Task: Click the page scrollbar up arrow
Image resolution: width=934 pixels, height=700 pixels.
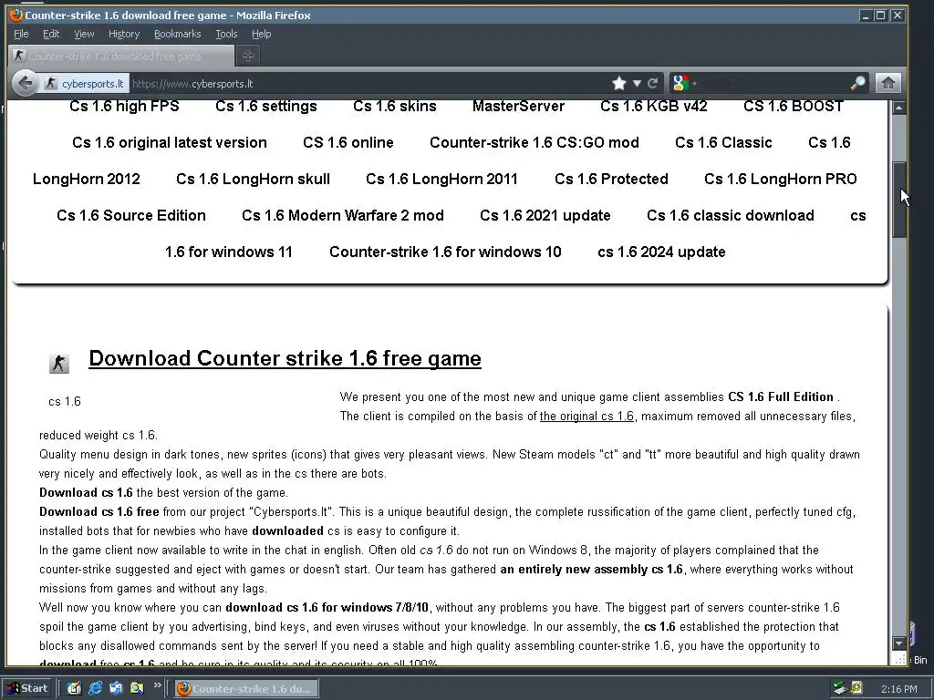Action: pos(898,108)
